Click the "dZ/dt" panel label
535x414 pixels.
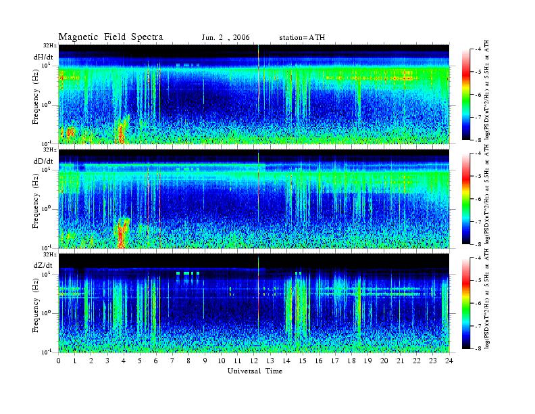(x=43, y=265)
